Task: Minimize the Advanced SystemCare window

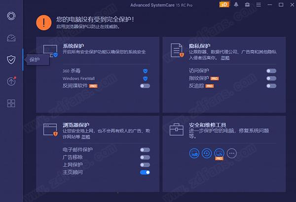Action: coord(270,4)
